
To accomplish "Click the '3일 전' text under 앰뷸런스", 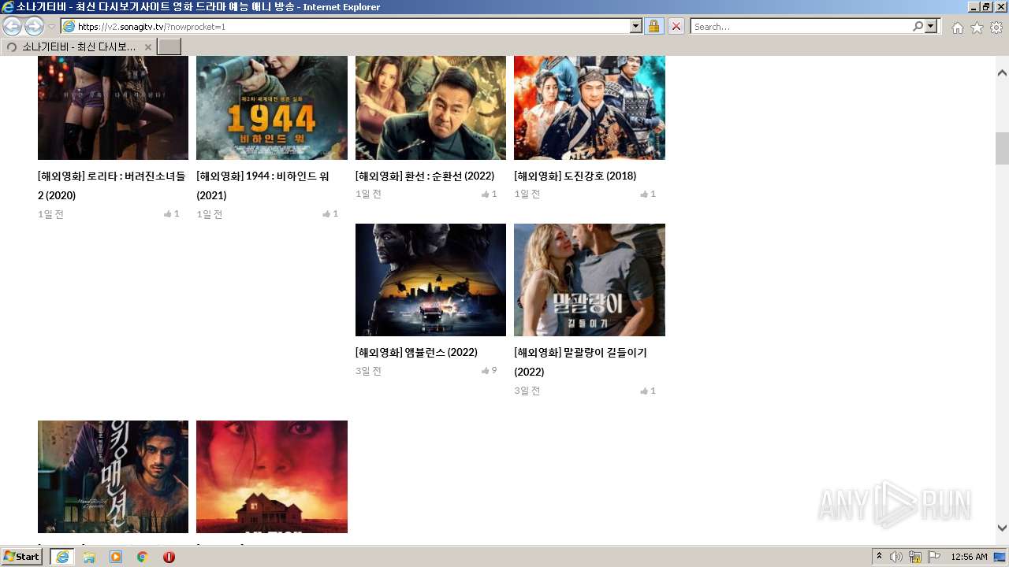I will pos(368,371).
